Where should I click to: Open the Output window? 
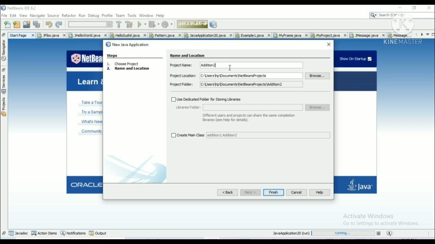pyautogui.click(x=98, y=233)
